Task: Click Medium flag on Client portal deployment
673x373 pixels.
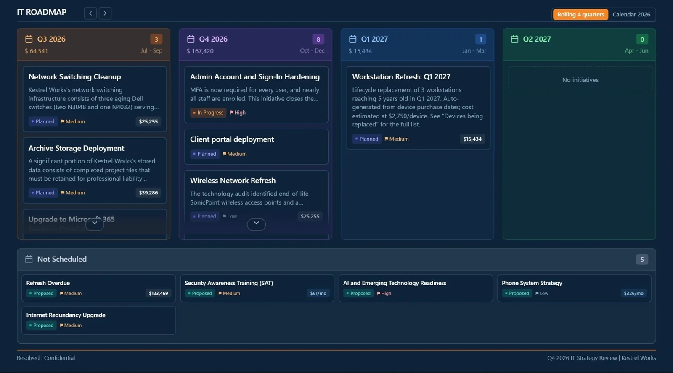Action: point(235,154)
